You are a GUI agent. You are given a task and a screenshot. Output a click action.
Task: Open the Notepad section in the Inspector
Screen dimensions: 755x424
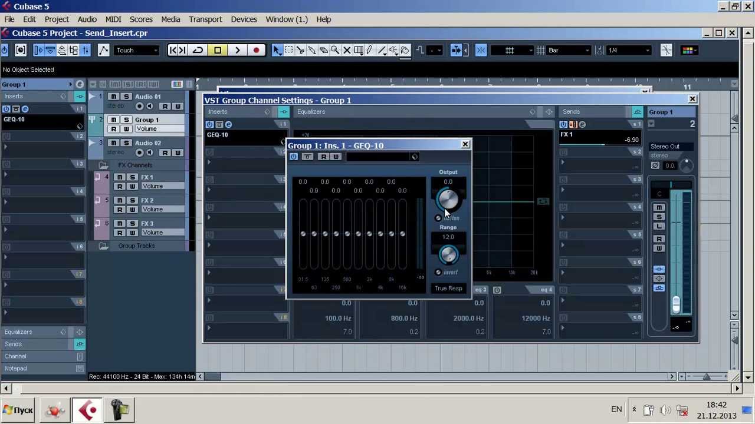click(x=15, y=369)
